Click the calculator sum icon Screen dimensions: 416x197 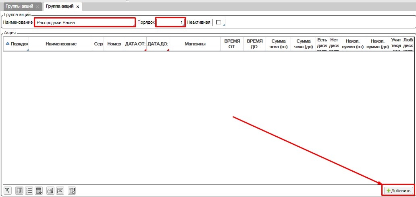tap(39, 191)
